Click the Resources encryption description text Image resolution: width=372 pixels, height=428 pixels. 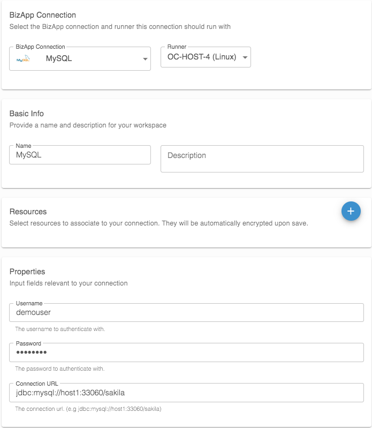(x=158, y=223)
